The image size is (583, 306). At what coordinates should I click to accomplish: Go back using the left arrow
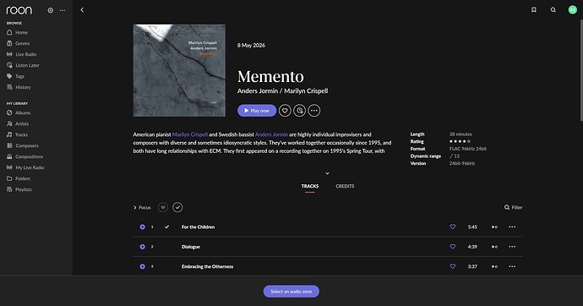click(x=82, y=10)
